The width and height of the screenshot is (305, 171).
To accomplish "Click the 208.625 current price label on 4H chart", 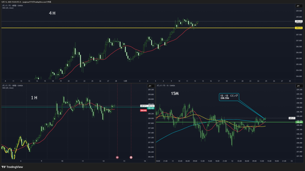I will coord(298,21).
